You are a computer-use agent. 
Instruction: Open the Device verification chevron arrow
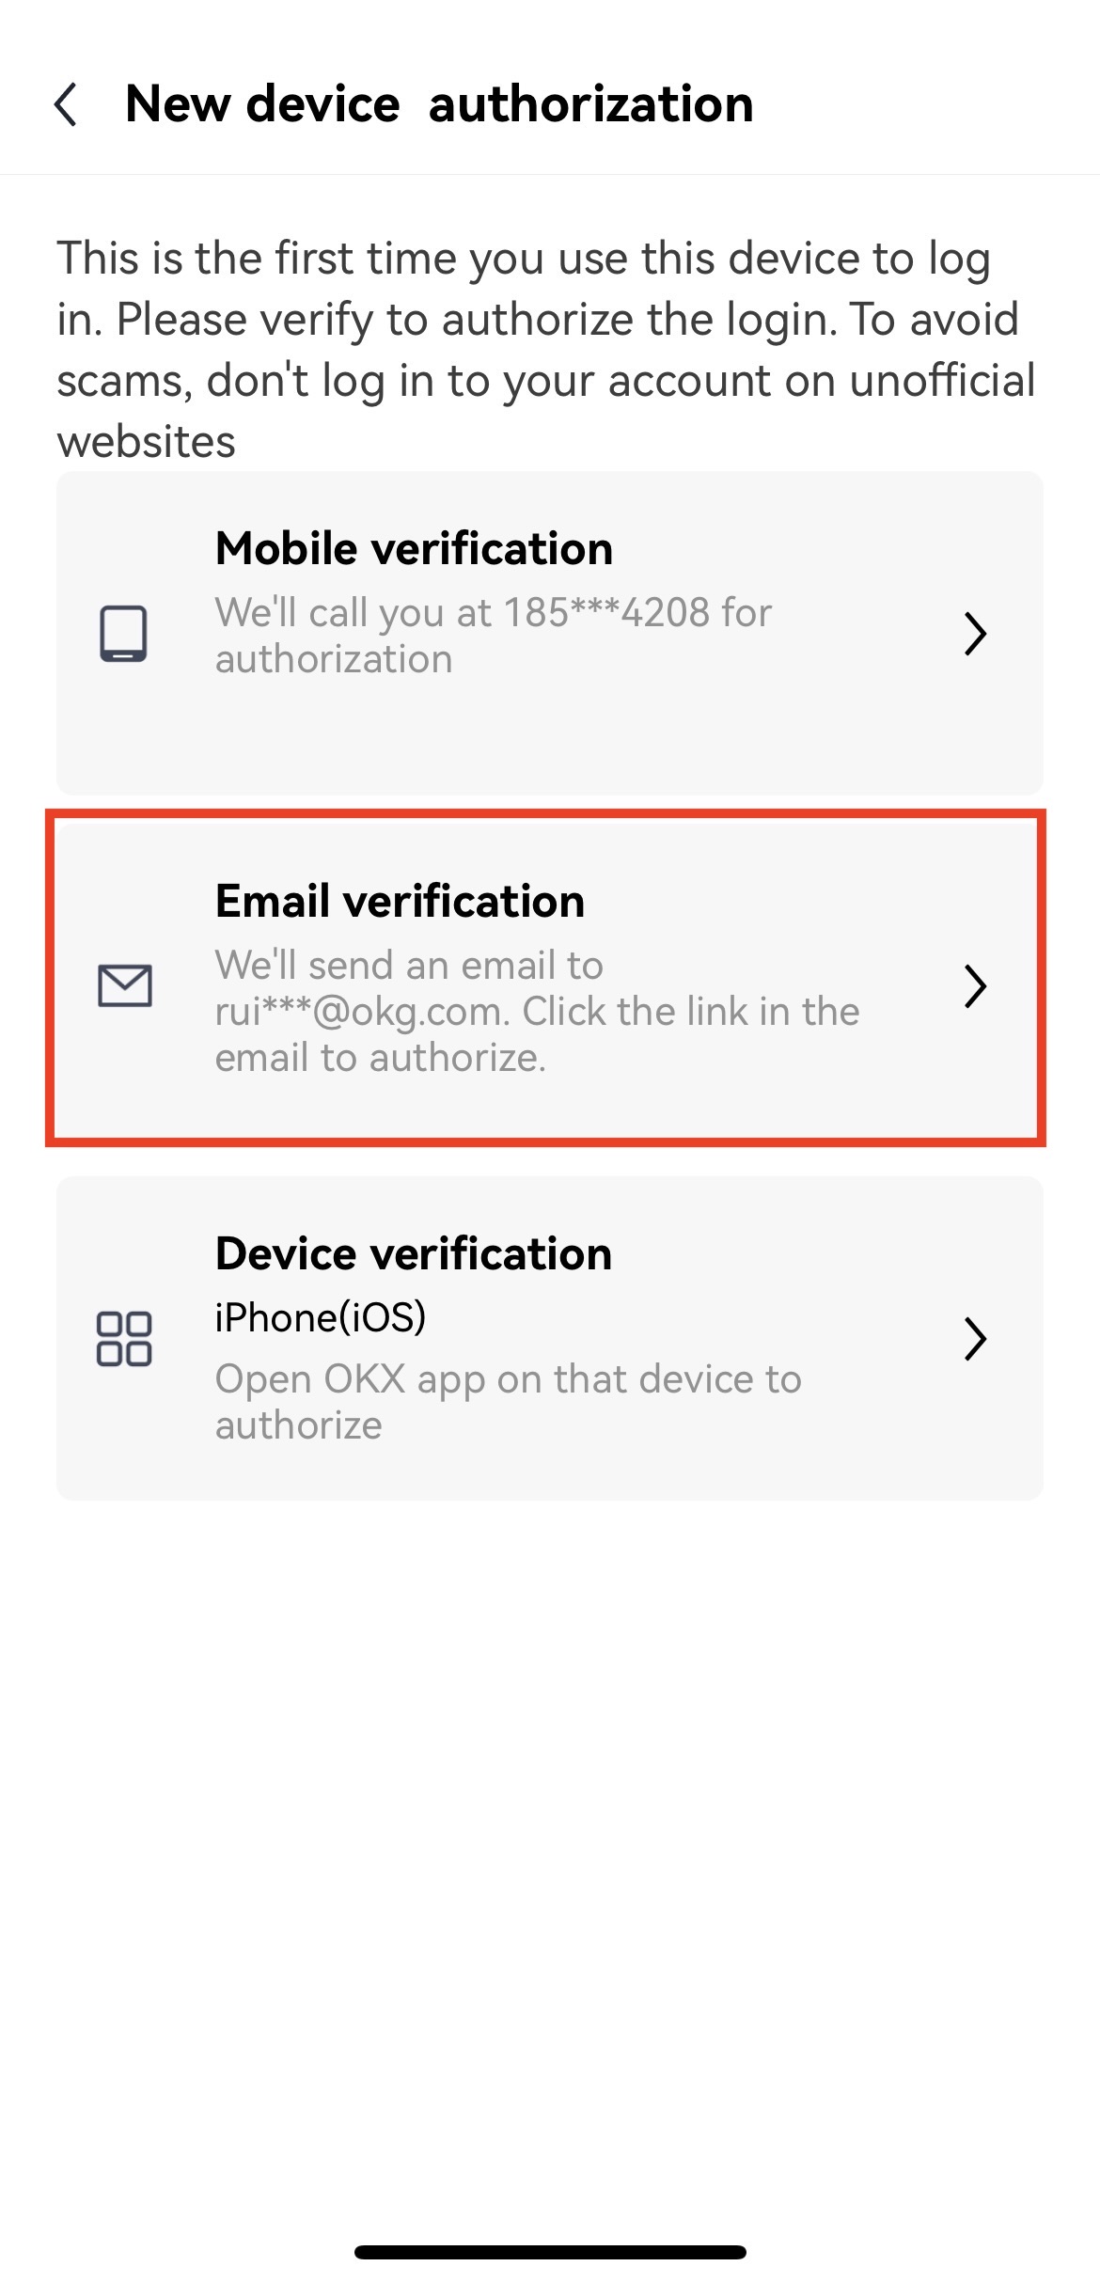coord(975,1339)
